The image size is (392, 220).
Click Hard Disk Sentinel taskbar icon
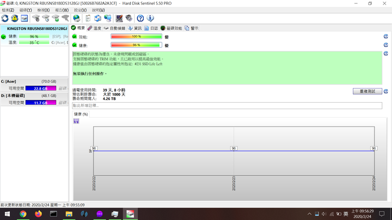(130, 214)
